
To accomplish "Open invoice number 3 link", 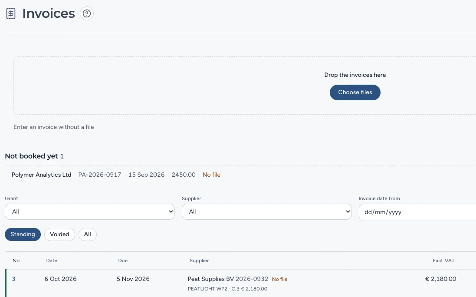I will 13,279.
